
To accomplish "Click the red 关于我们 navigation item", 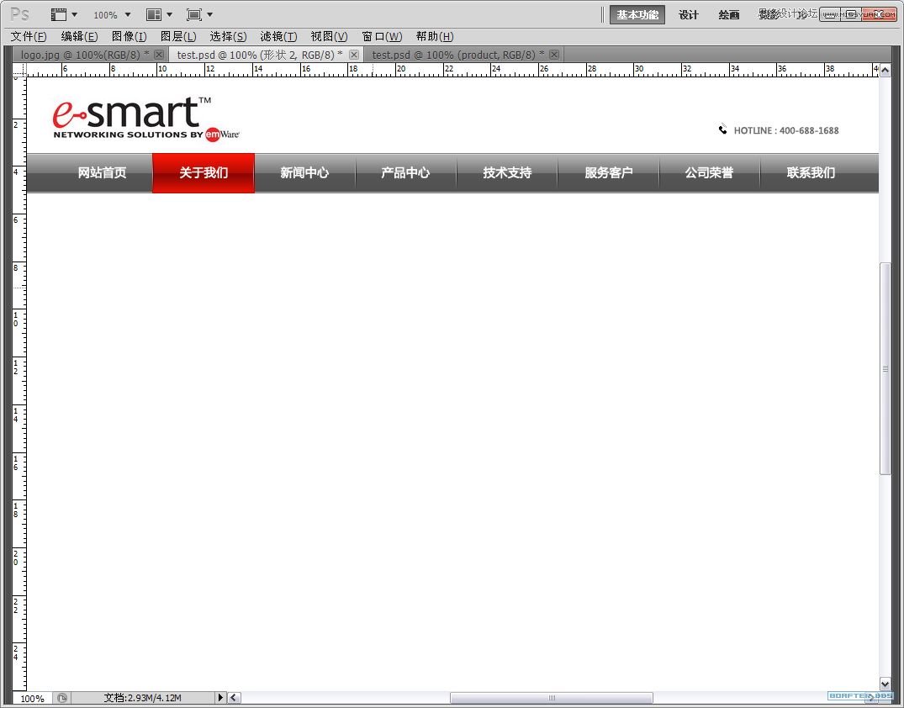I will [204, 173].
